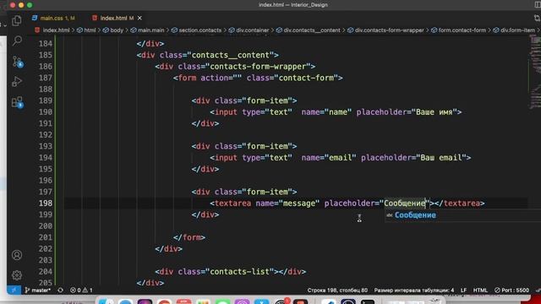
Task: Accept the Сообщение autocomplete suggestion
Action: pyautogui.click(x=462, y=215)
